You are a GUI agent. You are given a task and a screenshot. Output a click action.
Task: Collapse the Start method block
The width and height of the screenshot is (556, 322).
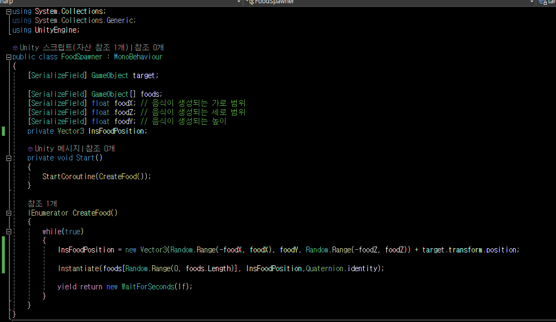click(9, 158)
